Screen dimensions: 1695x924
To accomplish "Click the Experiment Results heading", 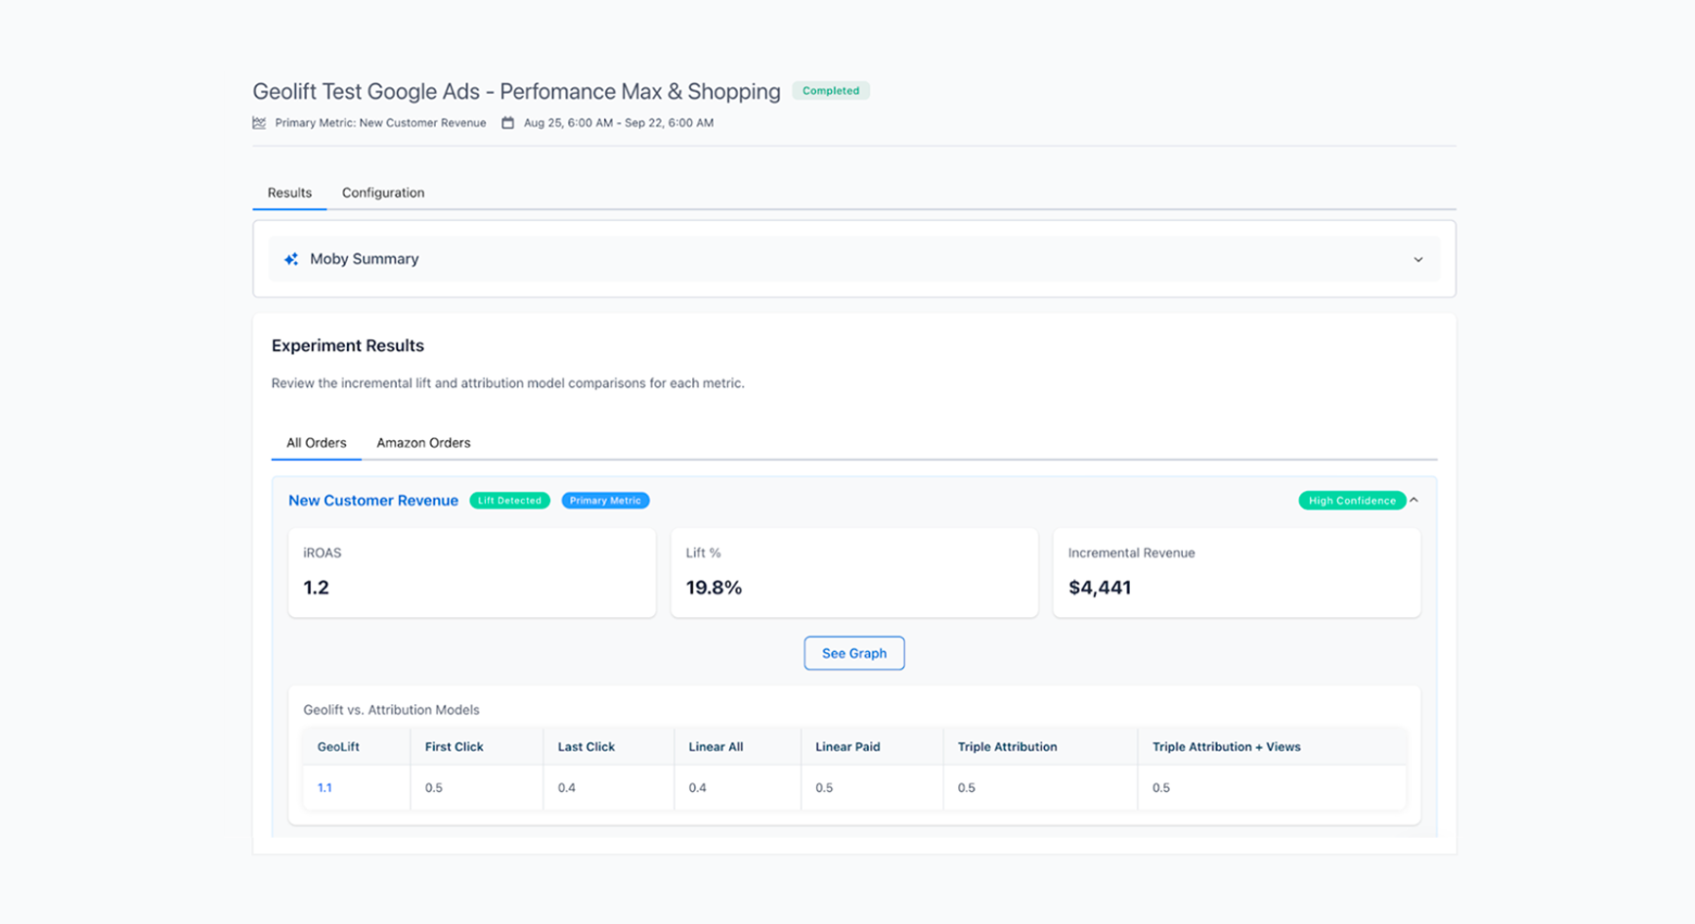I will tap(348, 346).
